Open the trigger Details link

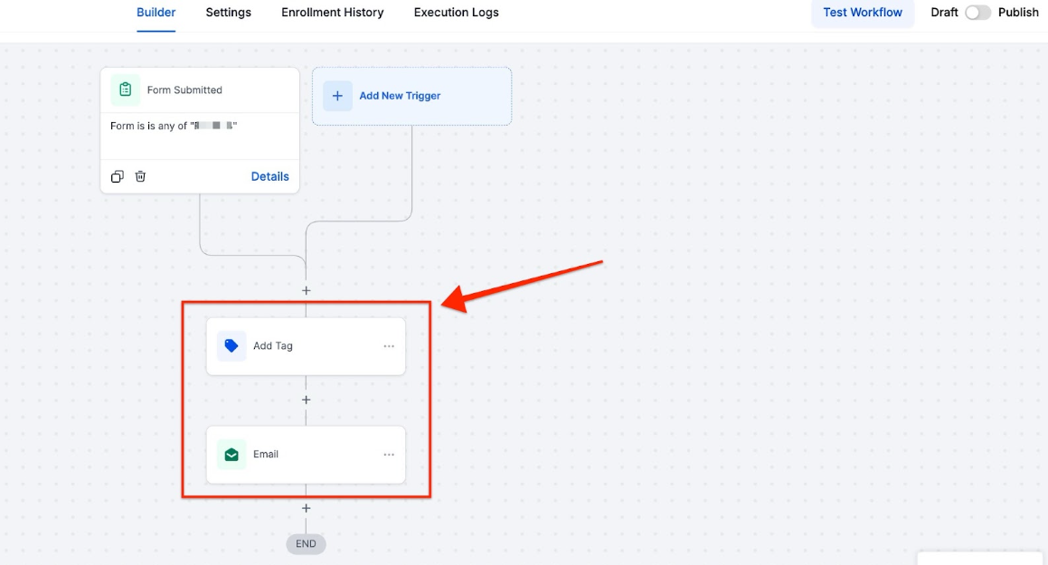coord(269,176)
